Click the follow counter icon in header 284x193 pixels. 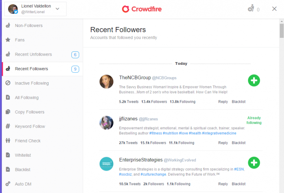[x=251, y=8]
